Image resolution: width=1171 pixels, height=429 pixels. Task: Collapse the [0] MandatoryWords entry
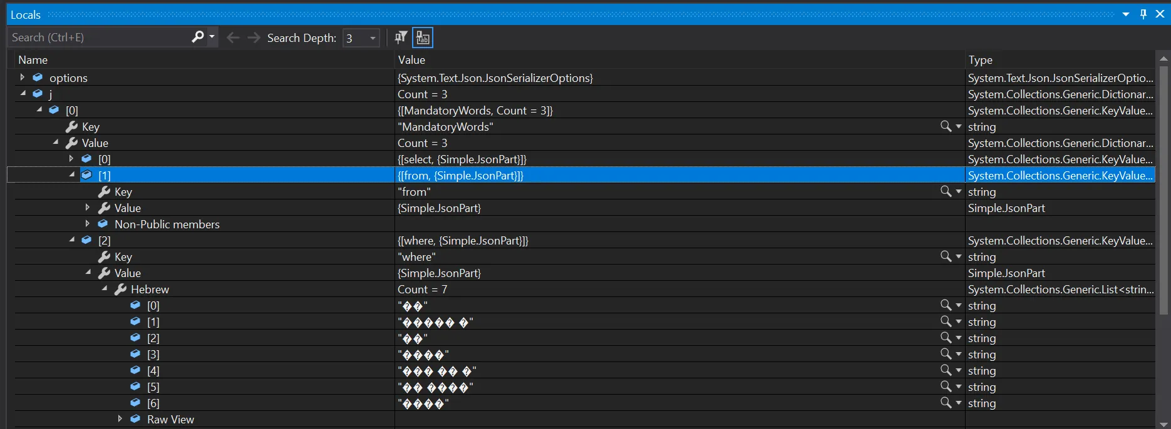coord(39,109)
